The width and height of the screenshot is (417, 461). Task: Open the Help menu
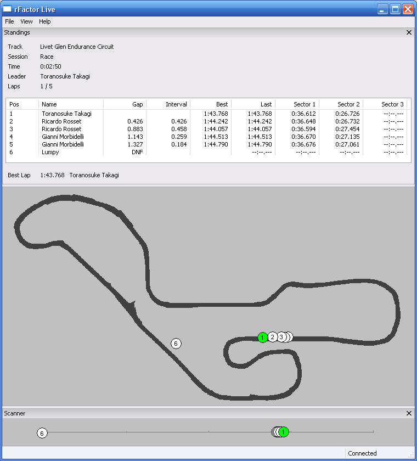point(45,21)
